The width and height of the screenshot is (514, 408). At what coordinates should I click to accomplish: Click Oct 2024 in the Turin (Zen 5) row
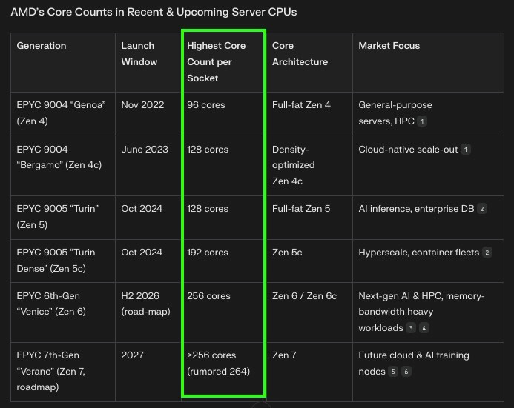point(142,209)
